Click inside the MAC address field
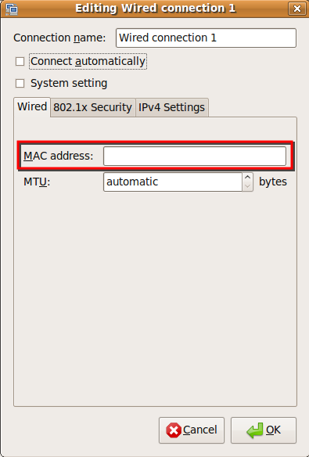Screen dimensions: 309x457 [195, 156]
